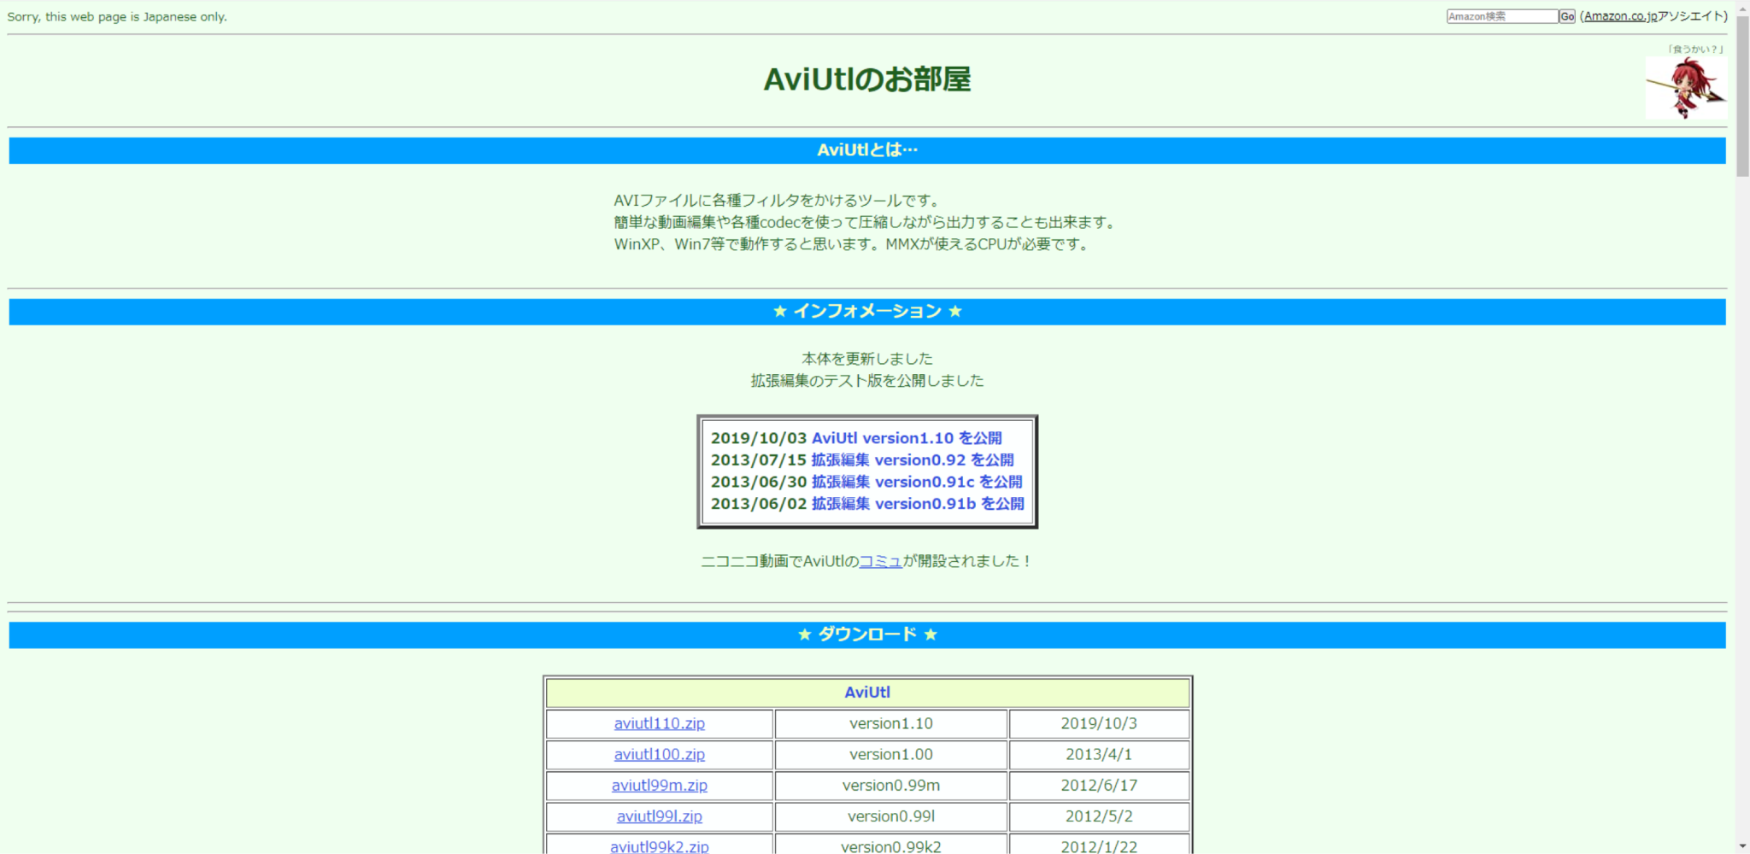Click the character mascot image top right
The image size is (1750, 854).
1685,87
